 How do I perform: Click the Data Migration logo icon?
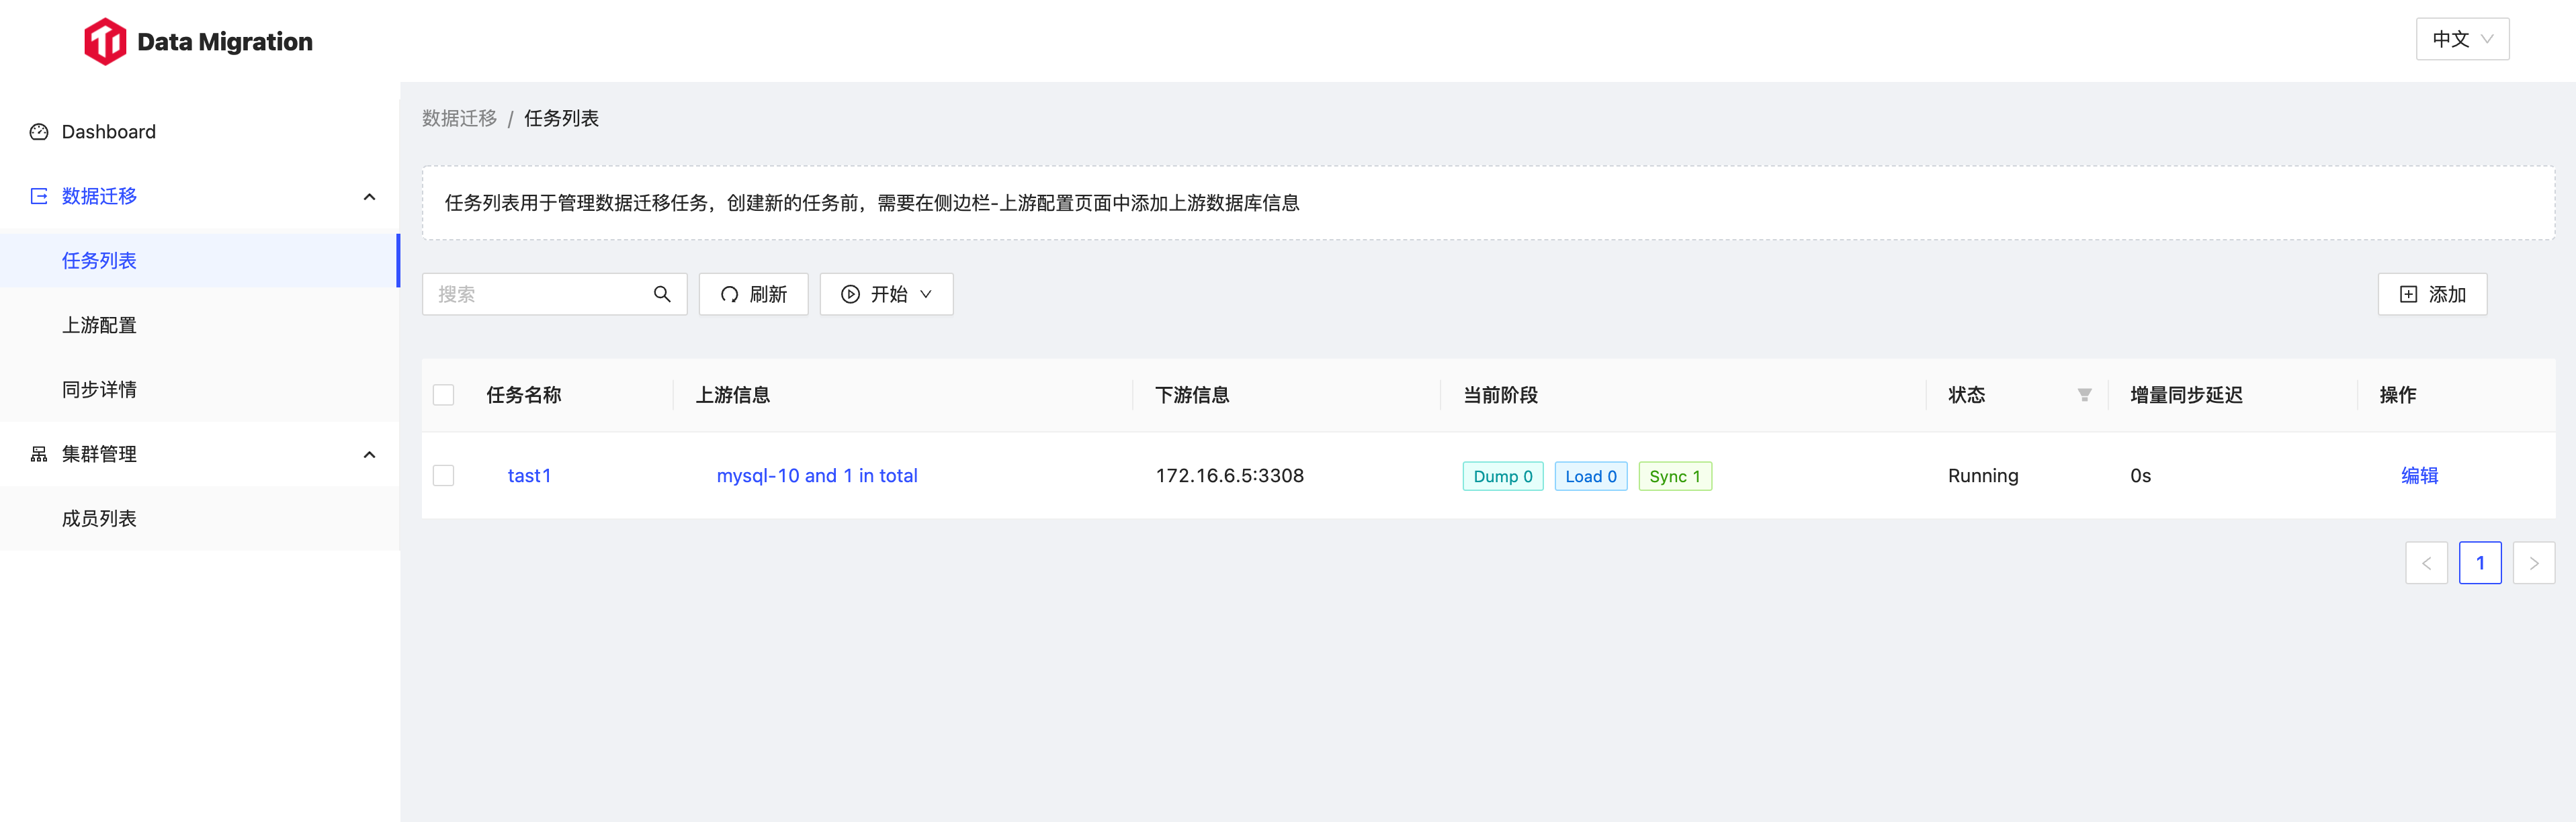point(105,41)
